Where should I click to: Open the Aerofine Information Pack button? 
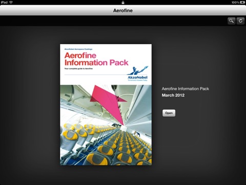(x=169, y=113)
